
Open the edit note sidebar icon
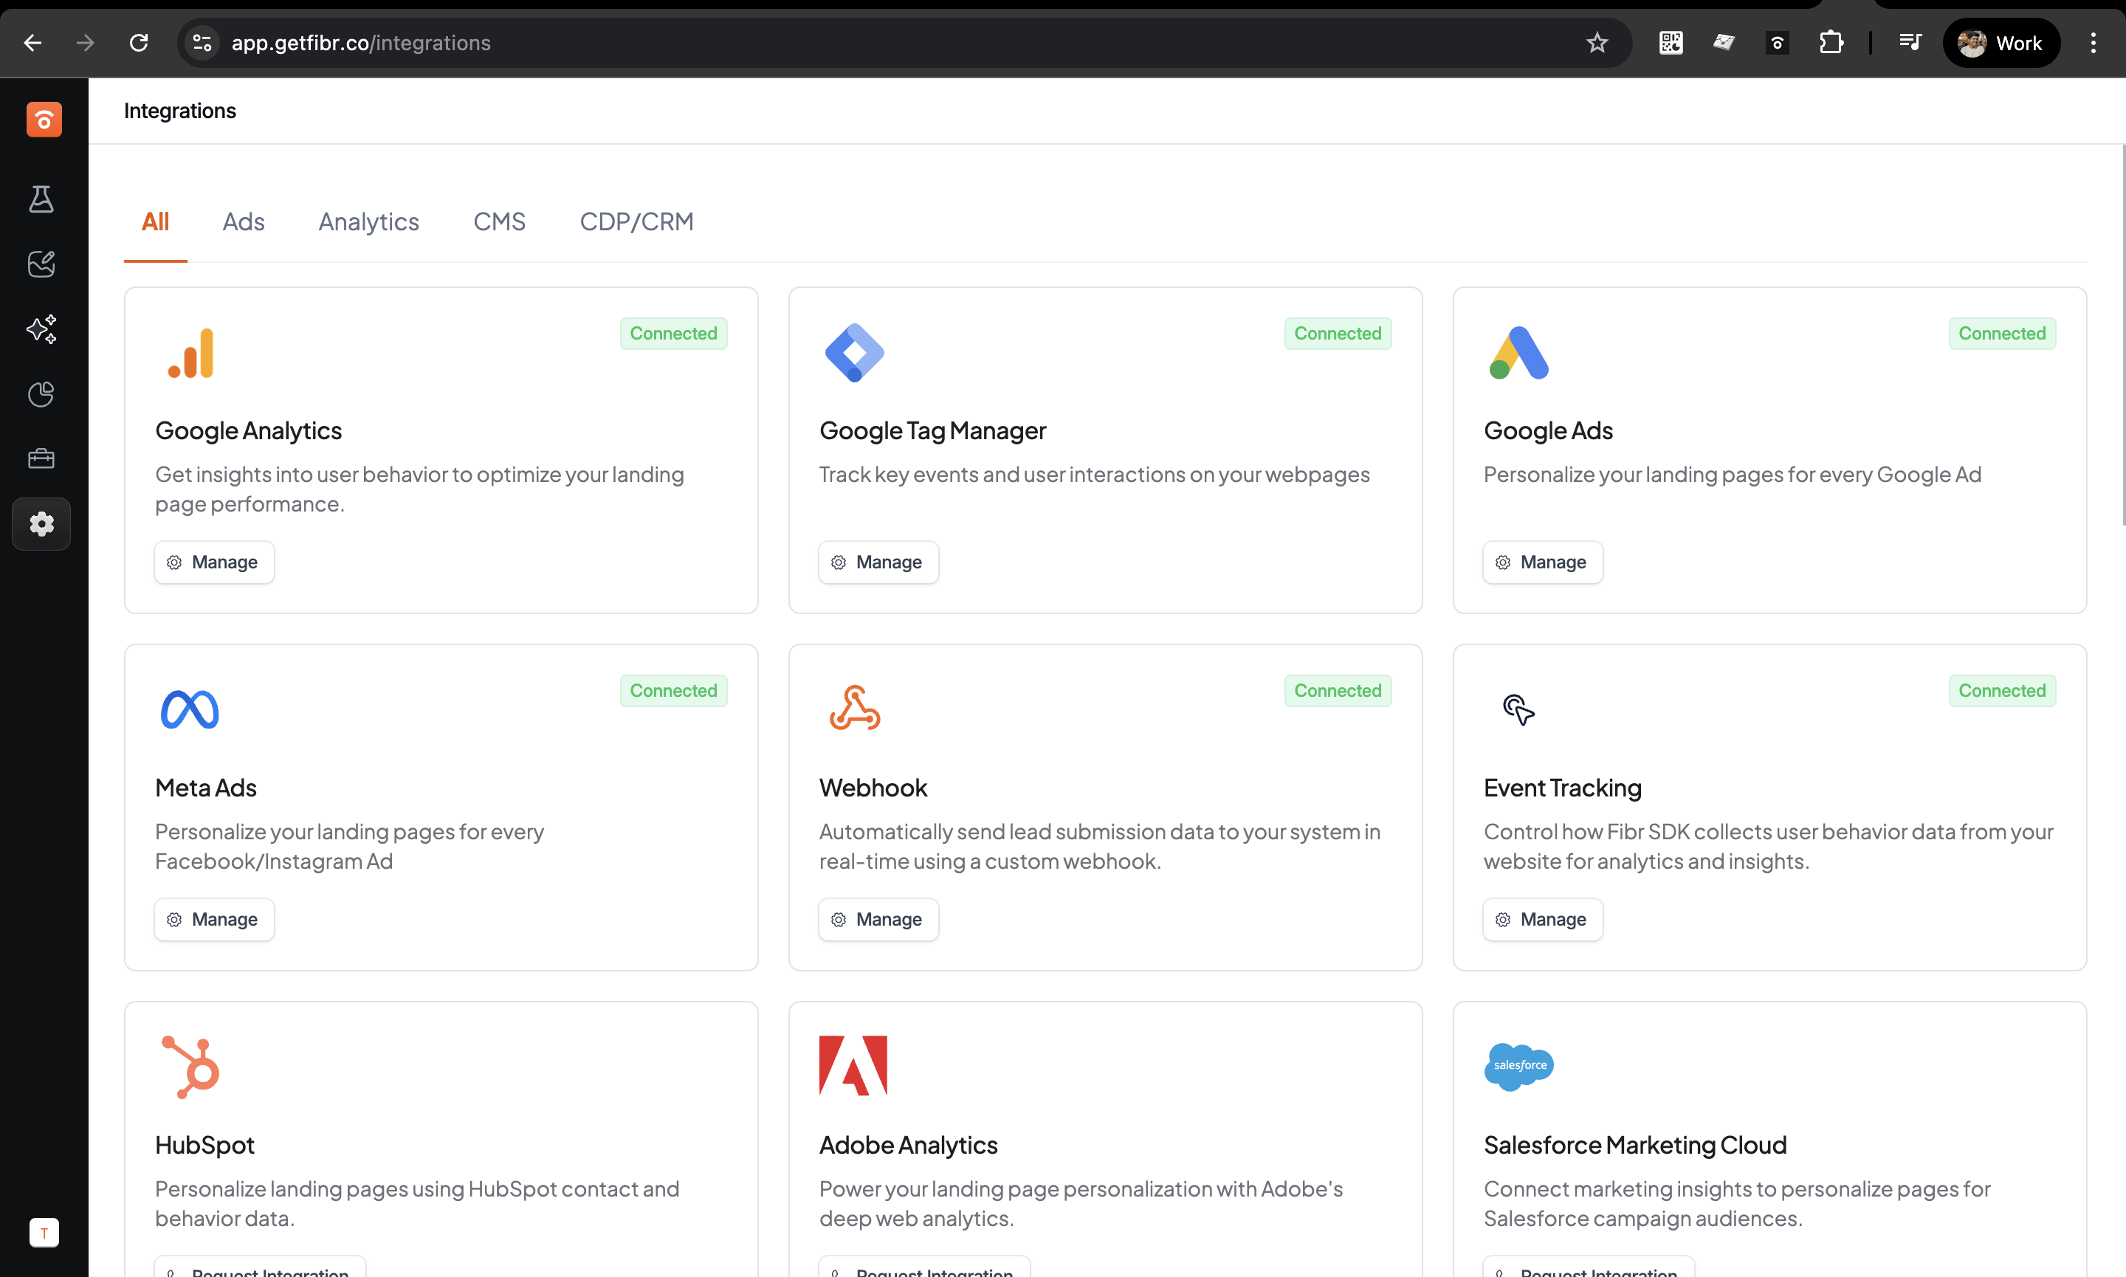coord(41,264)
